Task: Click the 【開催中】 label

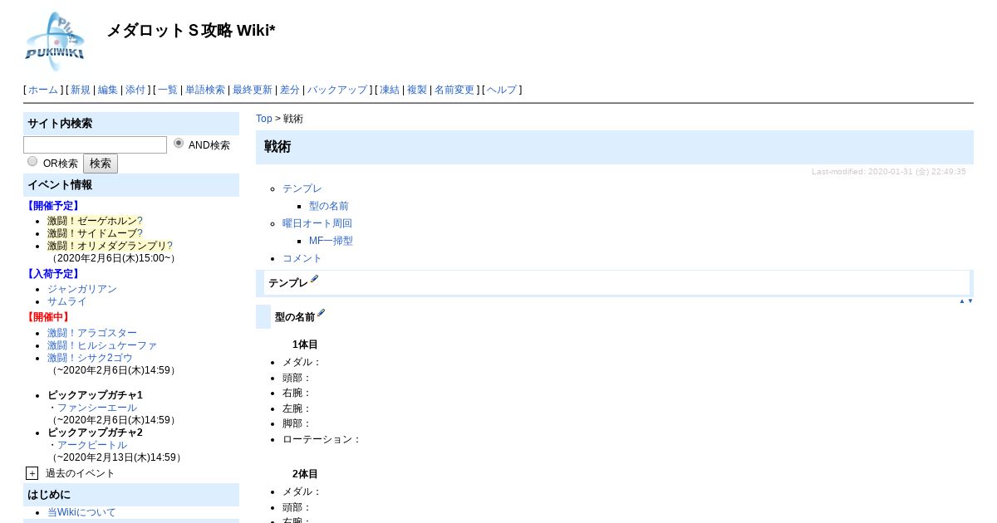Action: point(47,317)
